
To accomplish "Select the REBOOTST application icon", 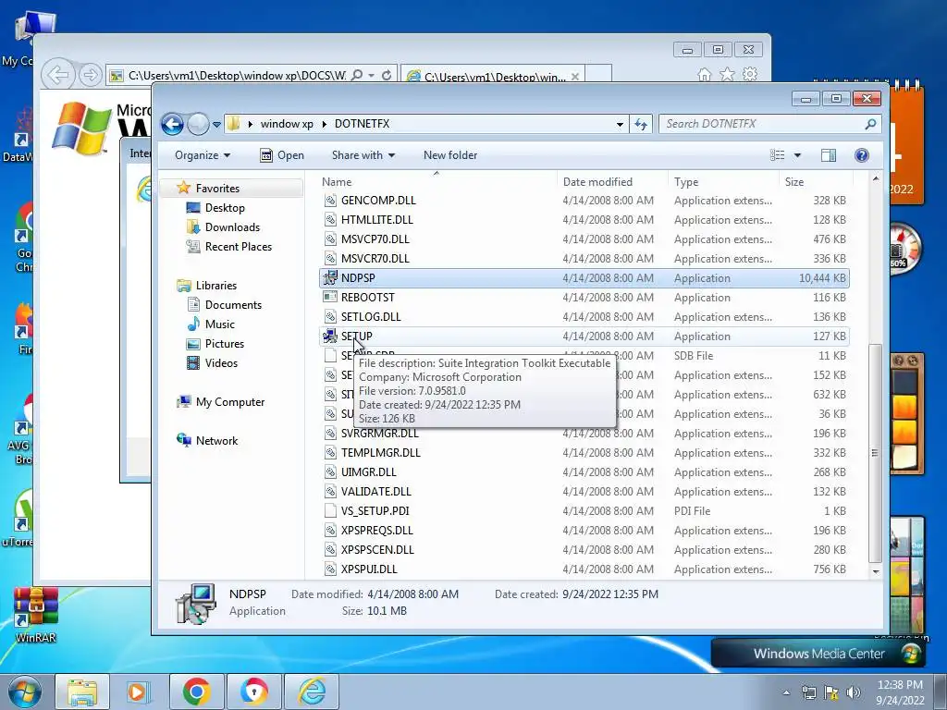I will [x=330, y=297].
